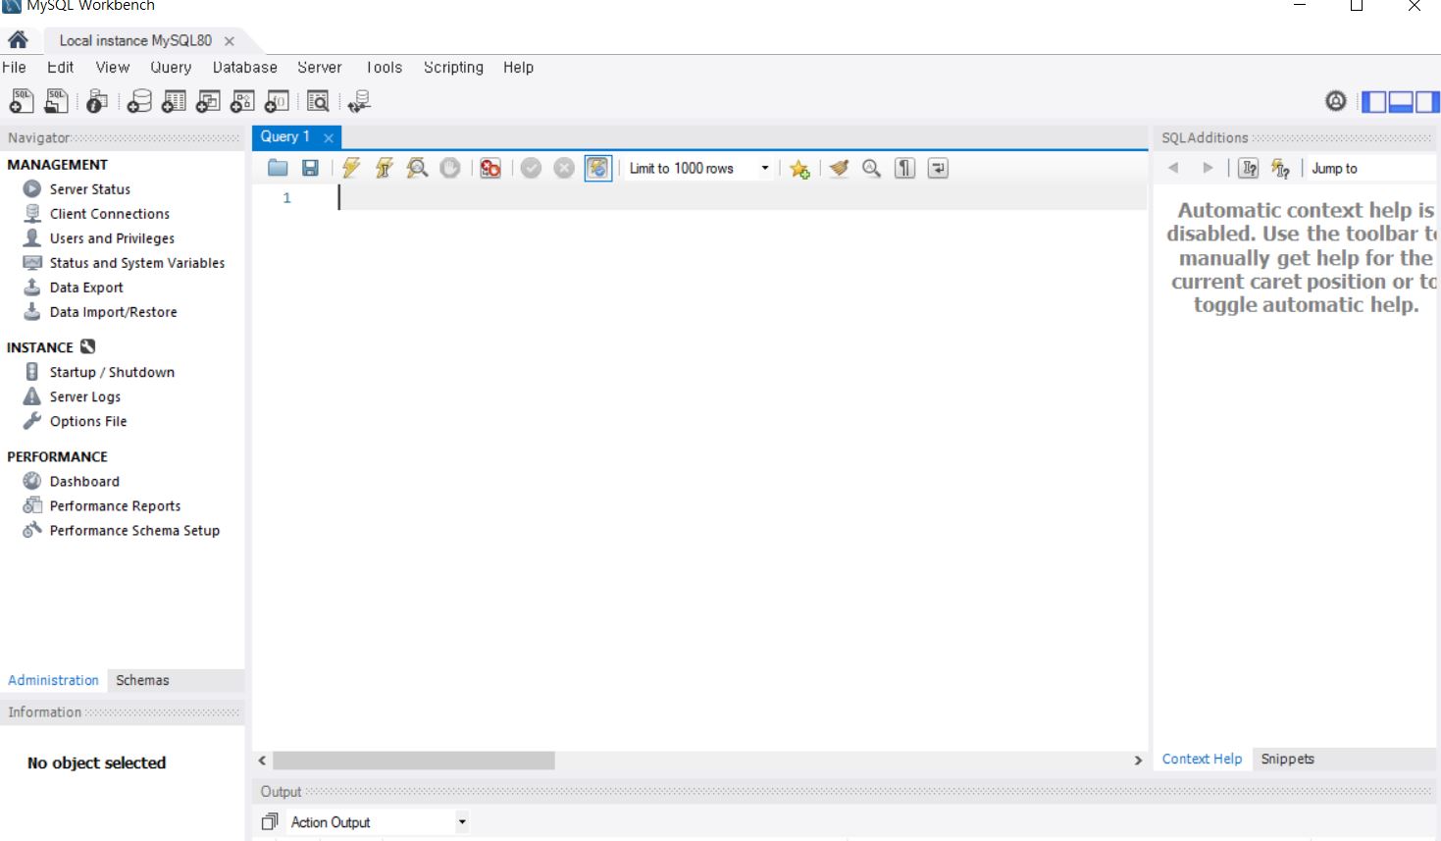Toggle the left sidebar panel visibility
Viewport: 1441px width, 841px height.
pos(1374,101)
